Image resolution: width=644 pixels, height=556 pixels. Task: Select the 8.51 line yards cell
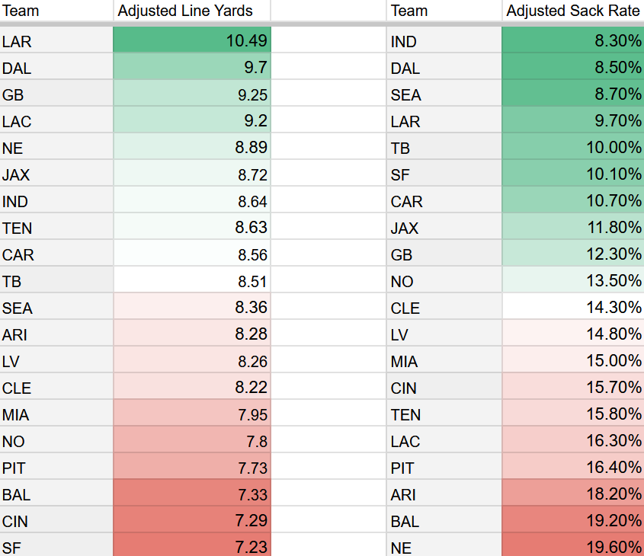(191, 281)
